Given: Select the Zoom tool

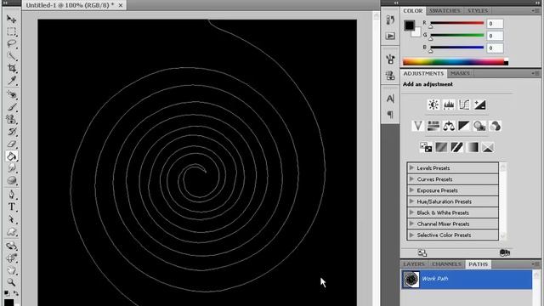Looking at the screenshot, I should [x=11, y=282].
